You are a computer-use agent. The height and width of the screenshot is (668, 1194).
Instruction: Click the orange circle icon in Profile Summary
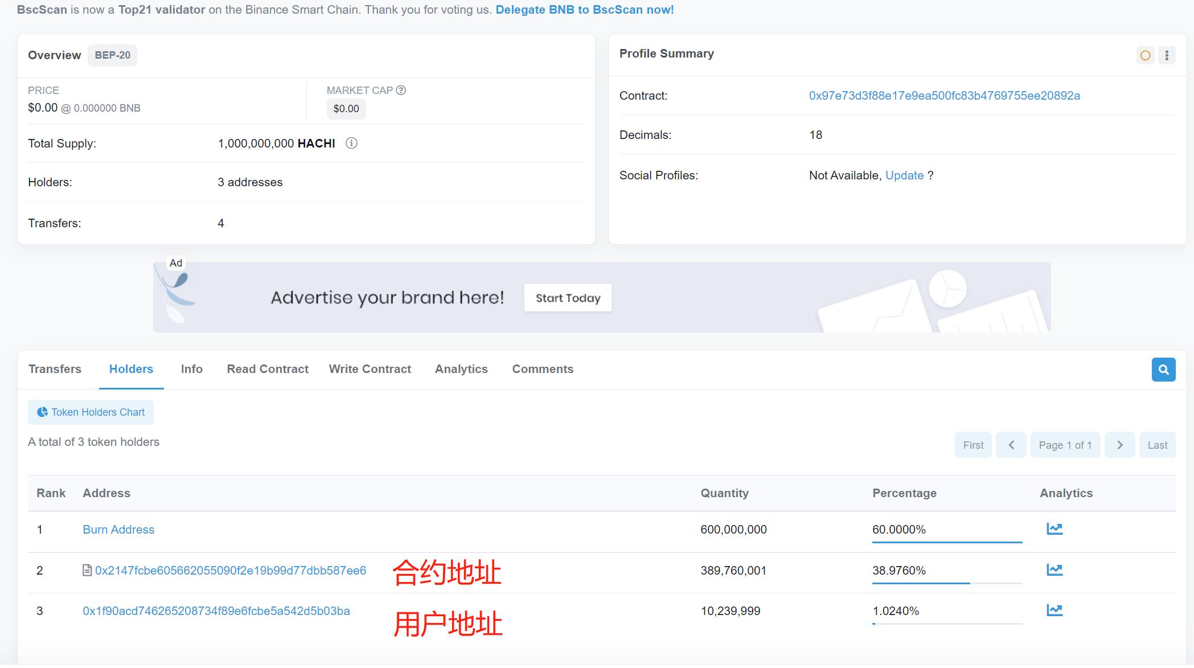tap(1145, 55)
